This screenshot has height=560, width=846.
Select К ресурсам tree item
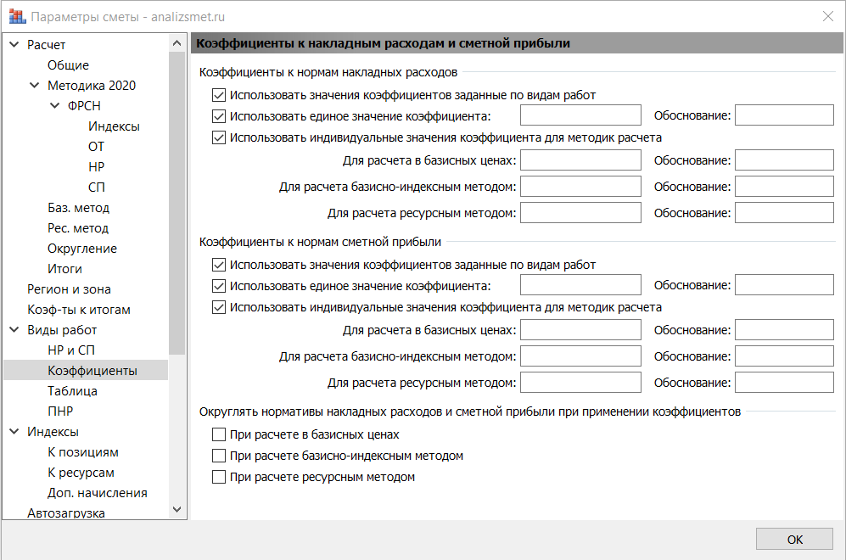click(x=81, y=473)
